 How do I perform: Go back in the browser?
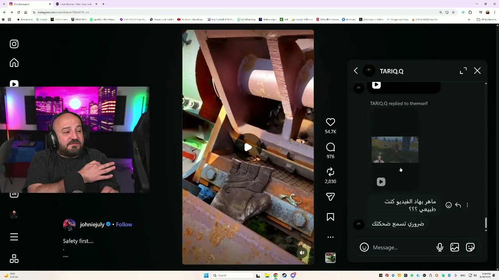[x=4, y=12]
